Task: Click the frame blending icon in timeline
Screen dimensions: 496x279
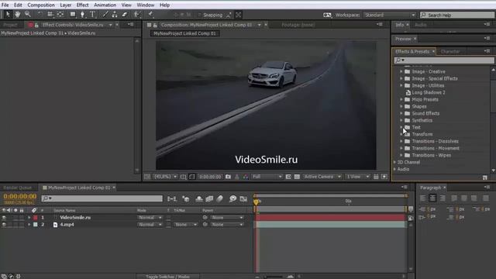Action: pyautogui.click(x=209, y=198)
